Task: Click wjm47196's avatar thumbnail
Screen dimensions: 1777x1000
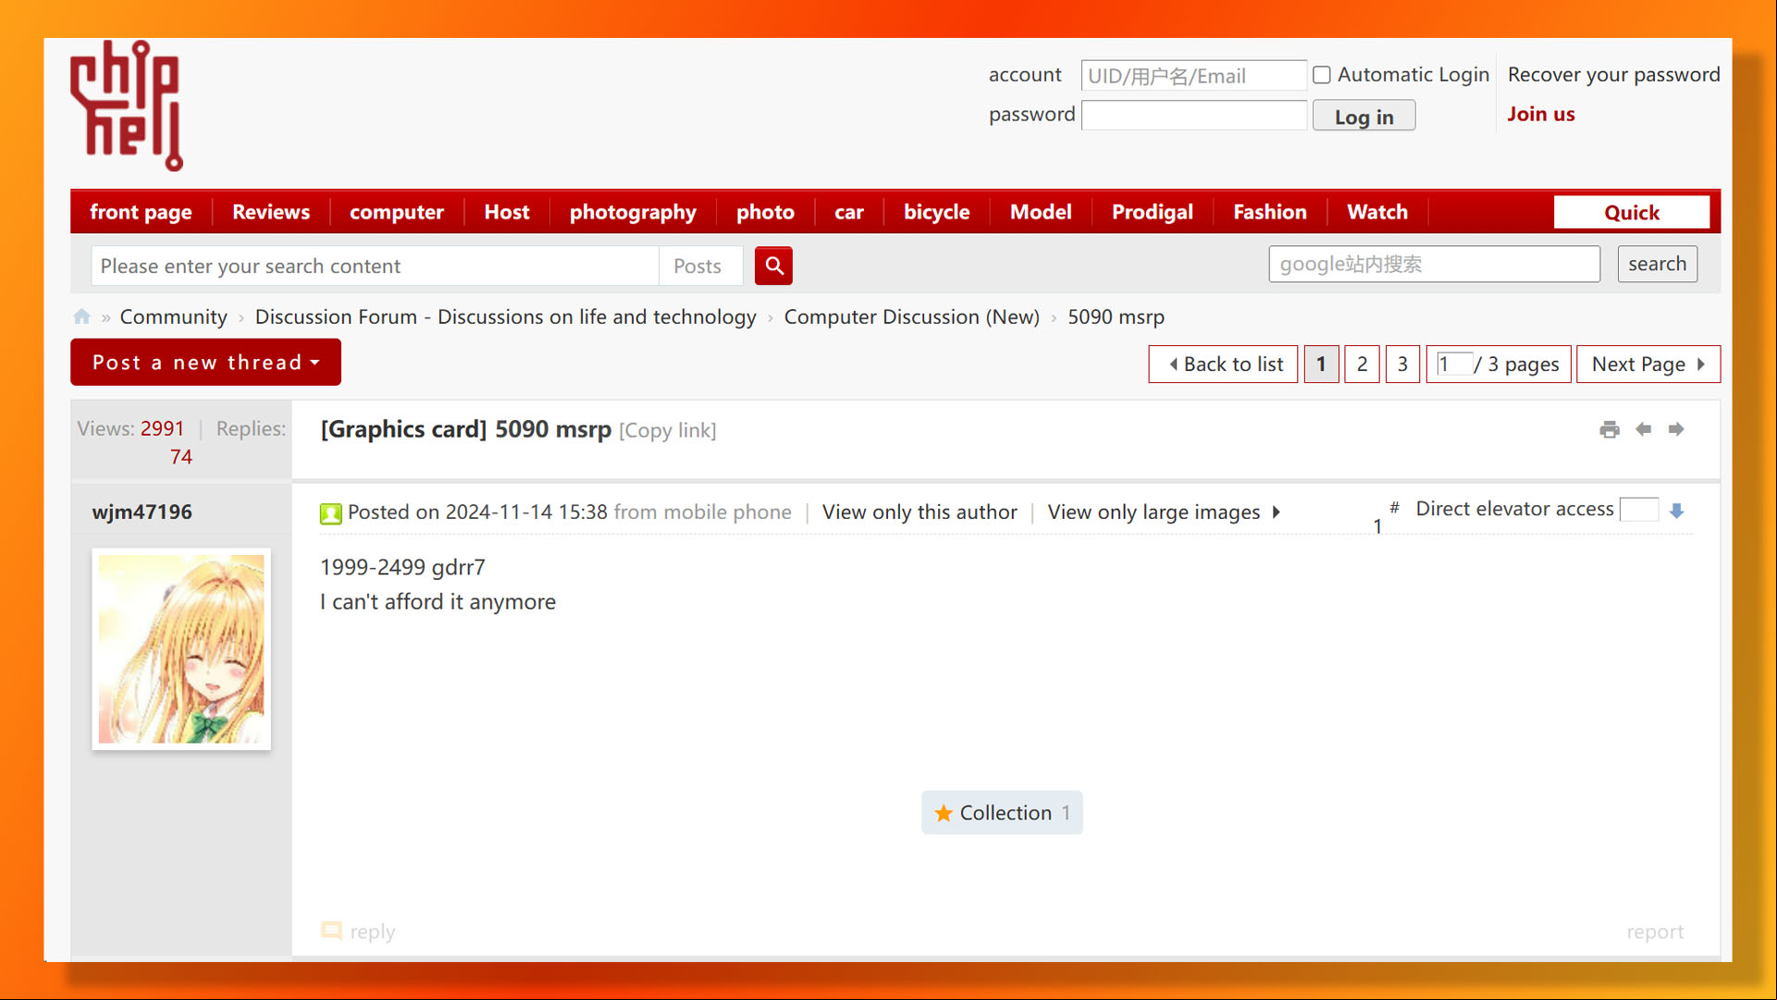Action: [181, 649]
